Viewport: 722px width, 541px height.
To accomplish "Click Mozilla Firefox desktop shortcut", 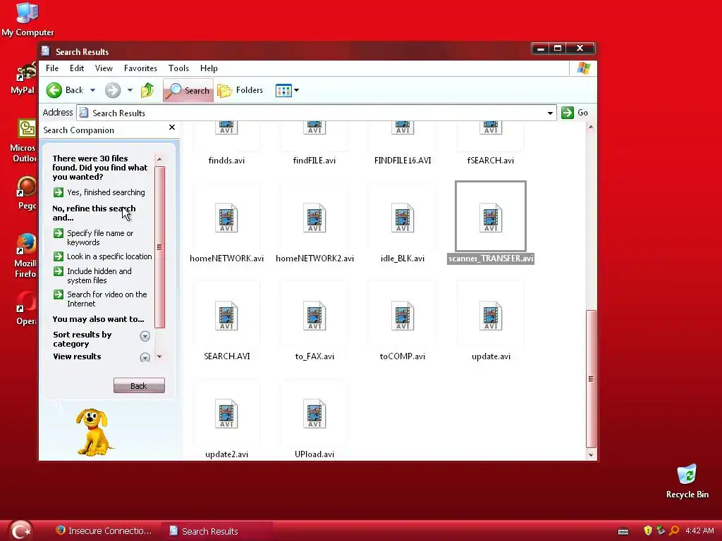I will click(x=25, y=256).
